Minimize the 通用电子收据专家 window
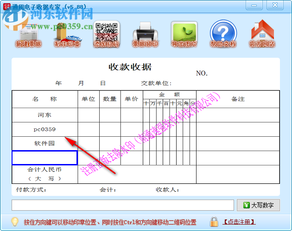 [254, 5]
